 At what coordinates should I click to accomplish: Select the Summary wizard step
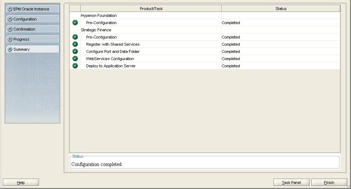point(32,49)
